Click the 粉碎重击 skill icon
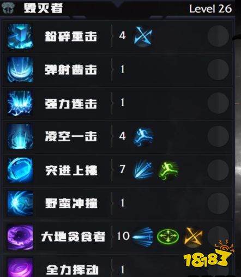 [20, 36]
